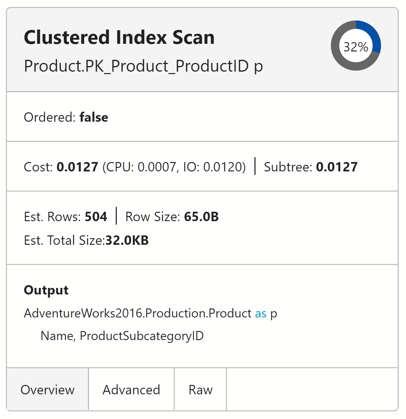Click the Row Size value 65.0B

[201, 217]
